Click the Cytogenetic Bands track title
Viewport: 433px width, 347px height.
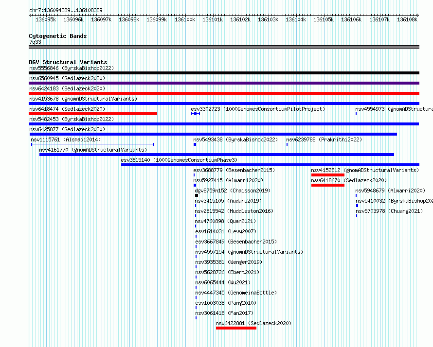(x=58, y=36)
